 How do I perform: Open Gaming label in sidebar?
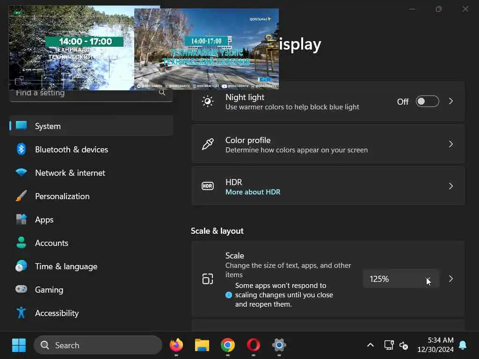click(49, 290)
